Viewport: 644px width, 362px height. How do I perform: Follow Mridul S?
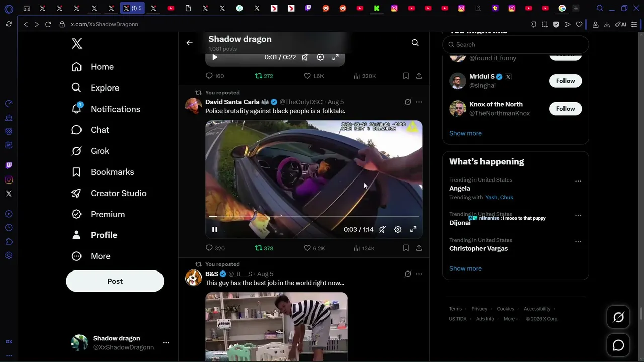click(x=566, y=81)
